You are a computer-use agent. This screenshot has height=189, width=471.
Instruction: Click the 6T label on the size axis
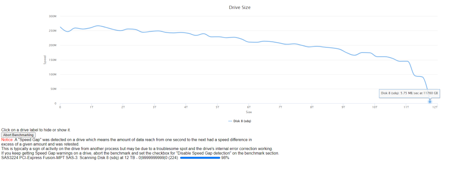(x=249, y=107)
